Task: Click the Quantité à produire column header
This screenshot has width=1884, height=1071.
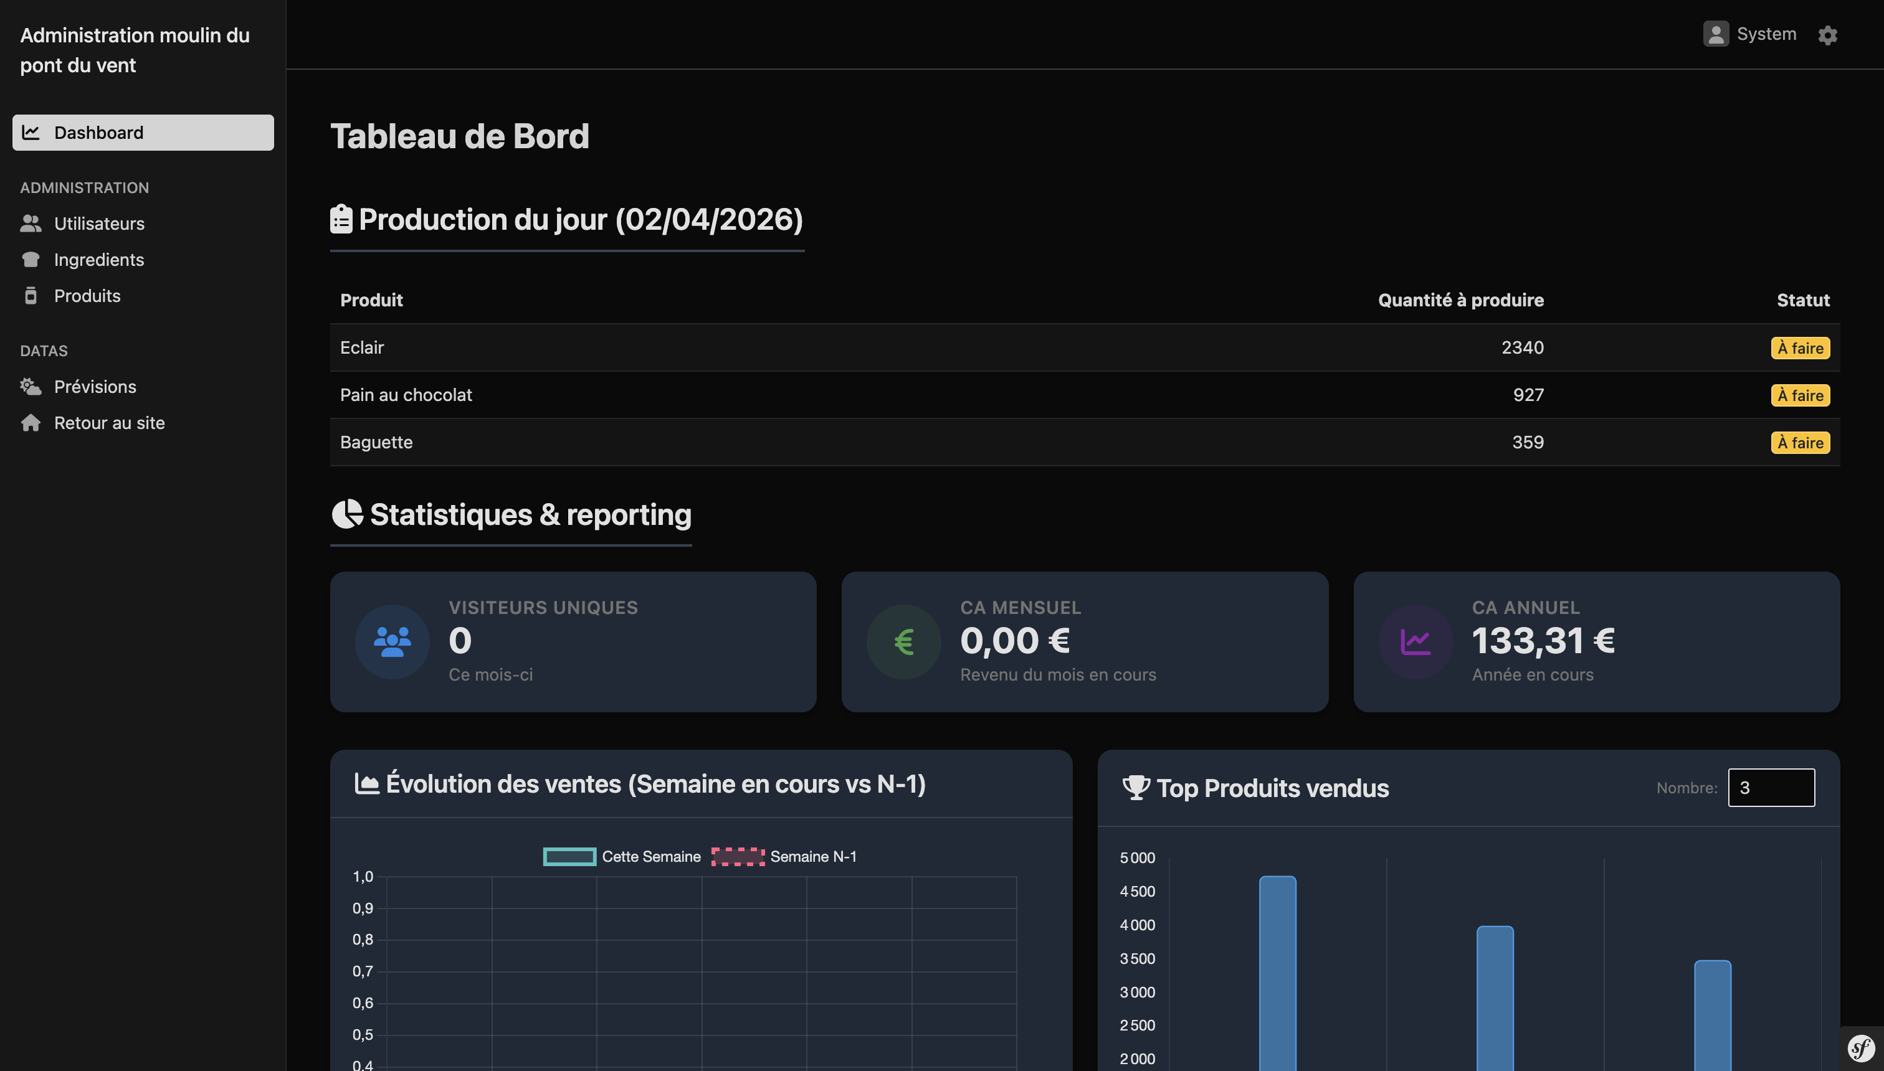Action: point(1461,300)
